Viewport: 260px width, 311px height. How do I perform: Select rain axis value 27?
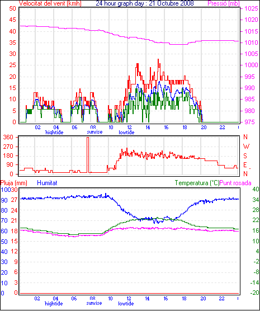click(15, 200)
